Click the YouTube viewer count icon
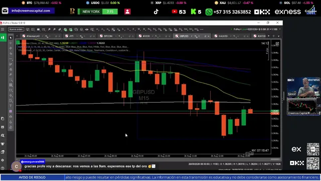Image resolution: width=321 pixels, height=181 pixels. pos(175,12)
